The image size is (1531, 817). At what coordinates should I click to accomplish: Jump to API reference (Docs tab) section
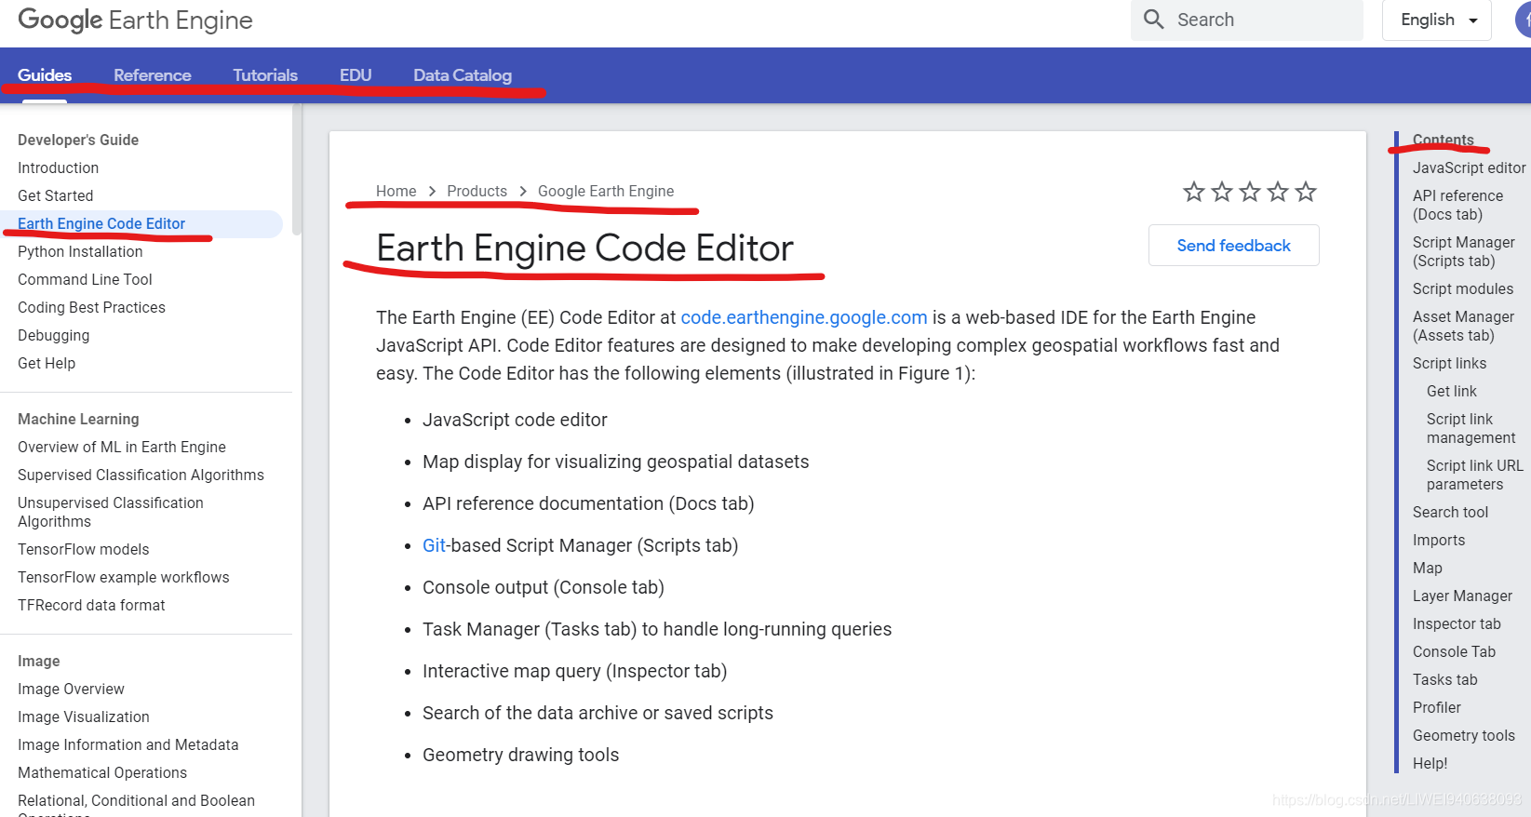coord(1457,205)
